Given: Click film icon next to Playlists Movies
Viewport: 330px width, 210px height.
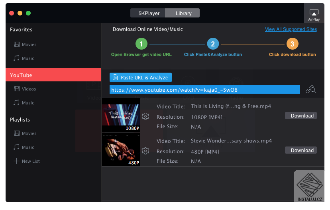Looking at the screenshot, I should coord(17,133).
